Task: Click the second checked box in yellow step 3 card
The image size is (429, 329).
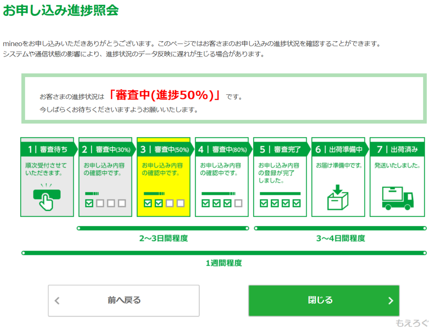Action: click(159, 203)
